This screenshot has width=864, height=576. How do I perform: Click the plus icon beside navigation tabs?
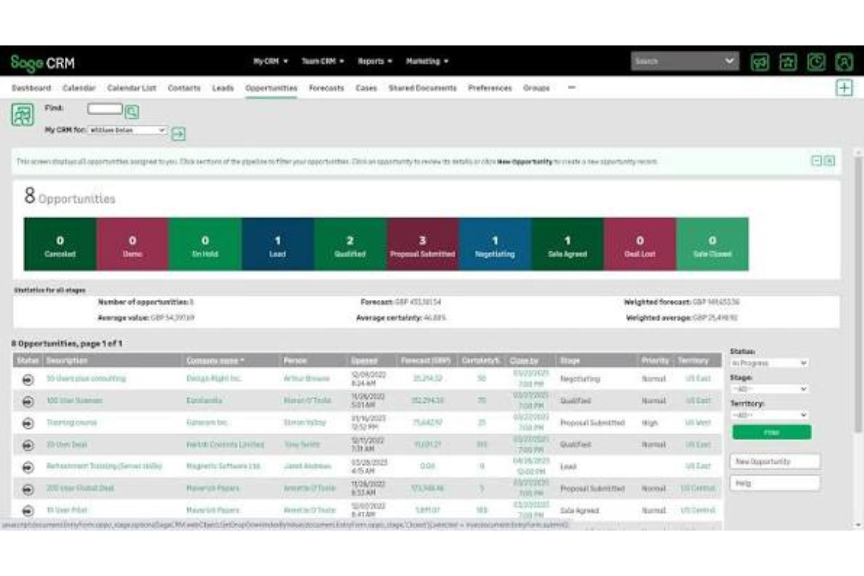[844, 88]
